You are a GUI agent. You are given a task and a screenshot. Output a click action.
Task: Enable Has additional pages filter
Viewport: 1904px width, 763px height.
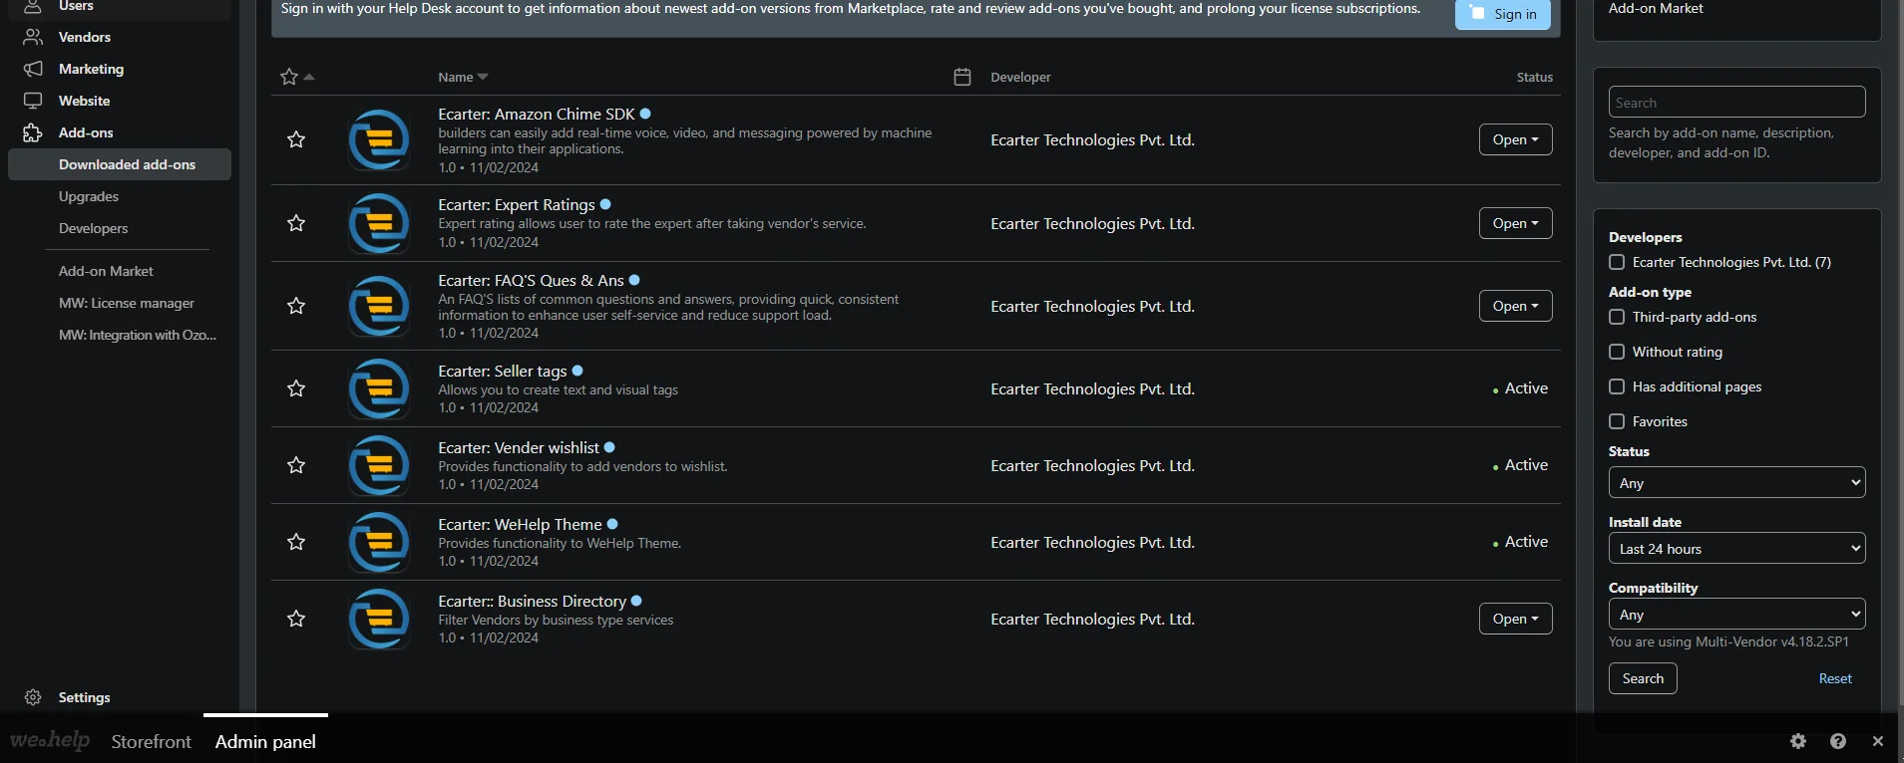pos(1617,386)
